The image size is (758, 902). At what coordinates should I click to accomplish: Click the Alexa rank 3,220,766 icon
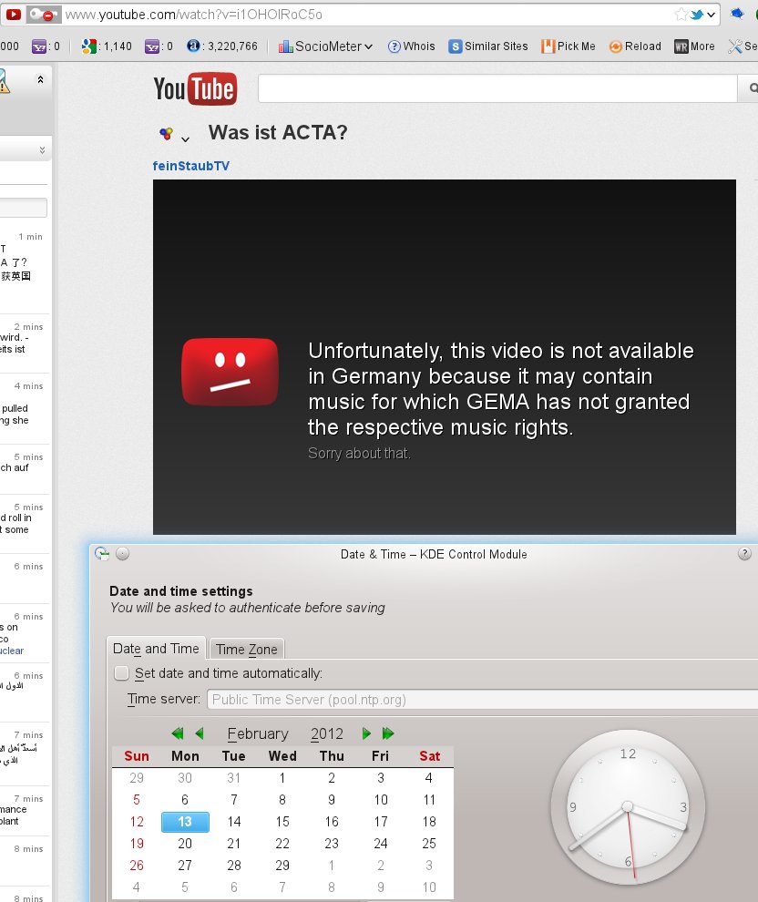(193, 46)
